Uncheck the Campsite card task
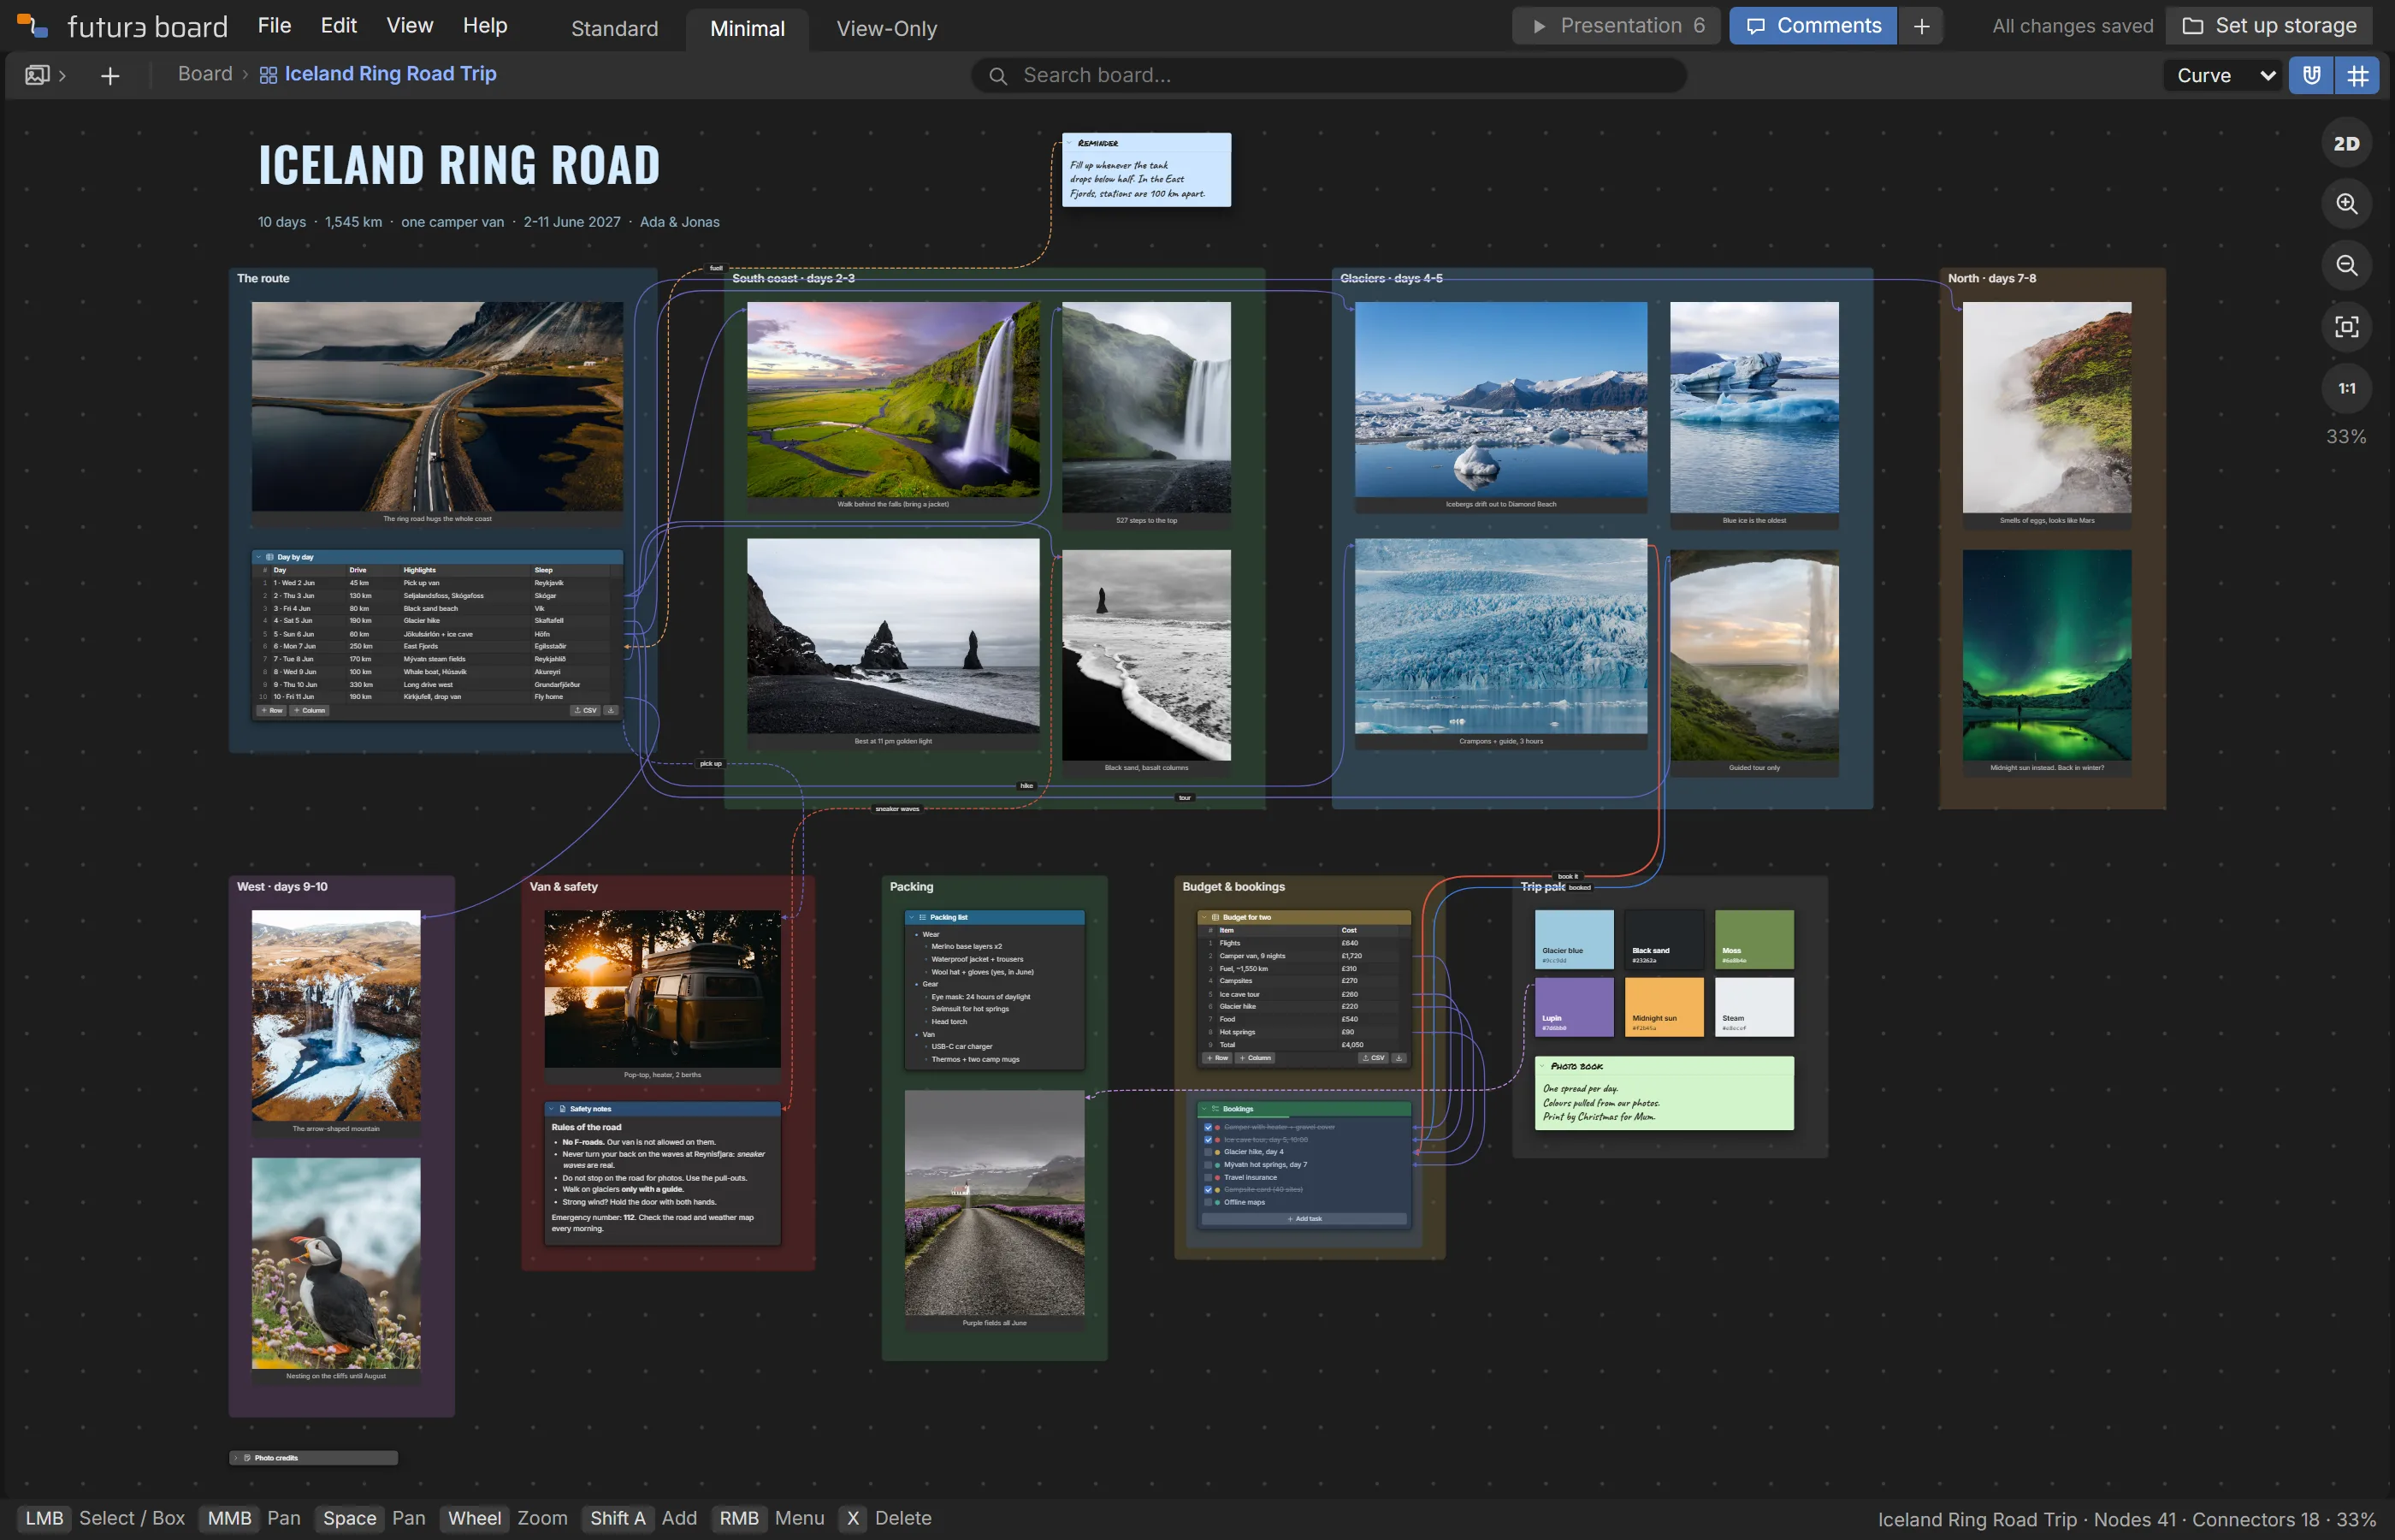Image resolution: width=2395 pixels, height=1540 pixels. click(1208, 1190)
